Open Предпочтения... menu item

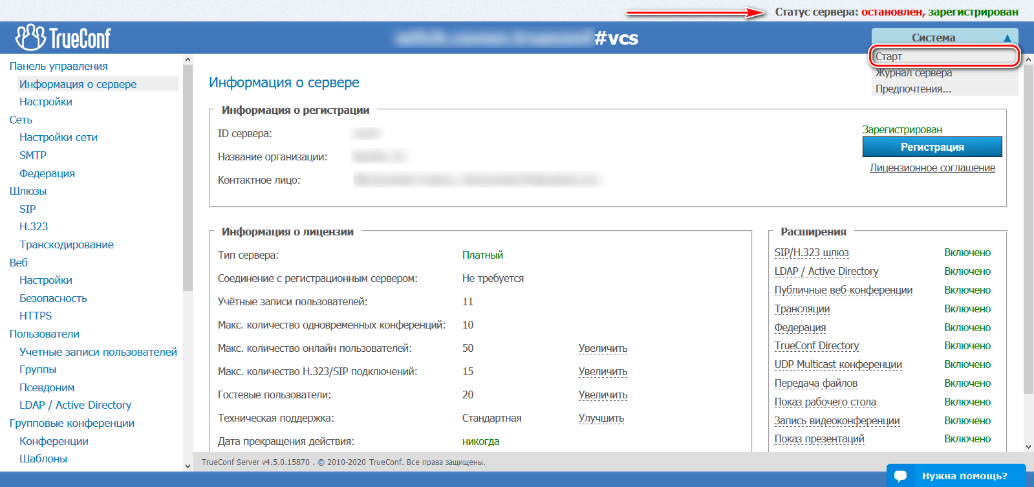coord(945,89)
